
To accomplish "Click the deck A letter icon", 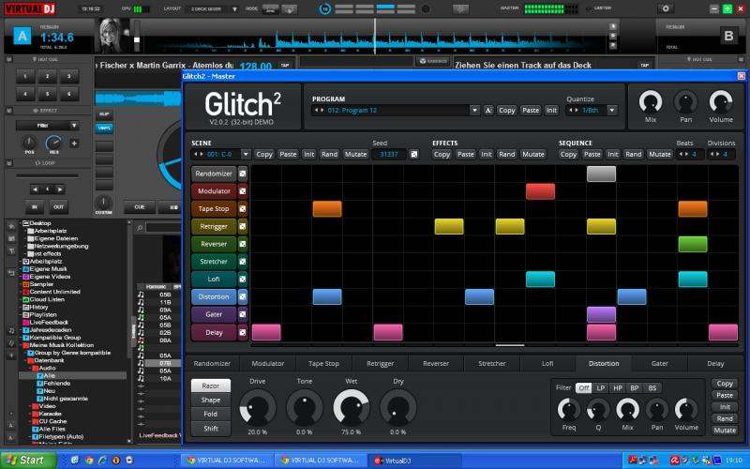I will click(x=22, y=36).
